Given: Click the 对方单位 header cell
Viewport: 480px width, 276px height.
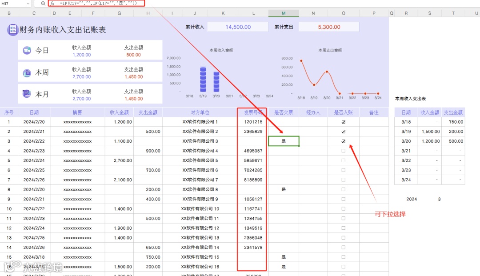Looking at the screenshot, I should 200,112.
